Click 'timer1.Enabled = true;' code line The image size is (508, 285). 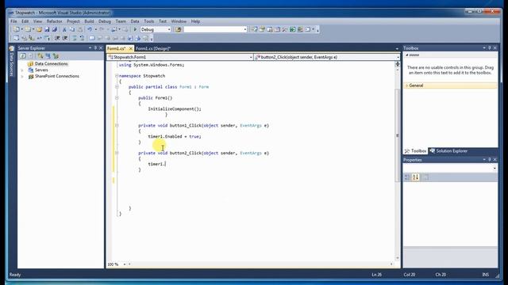175,137
